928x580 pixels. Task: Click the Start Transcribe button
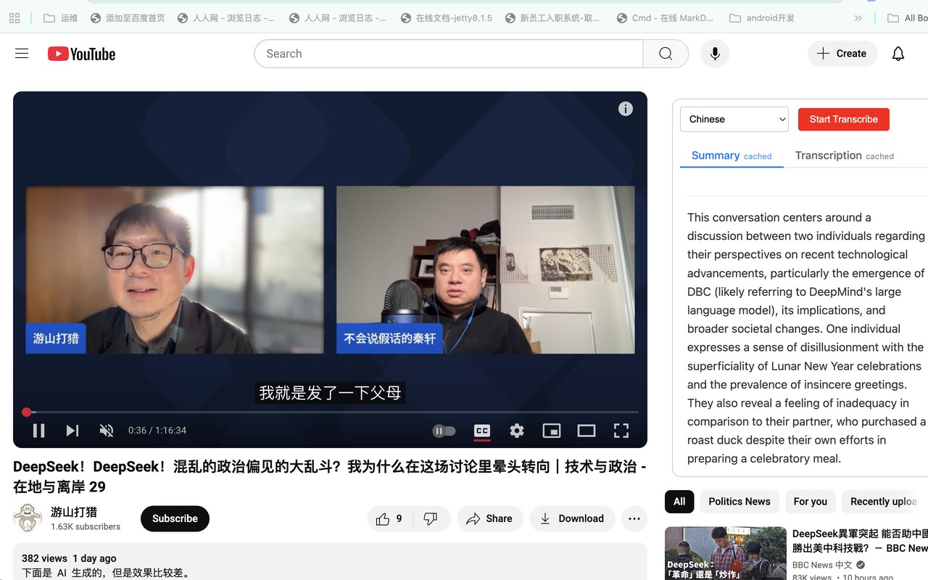tap(844, 120)
